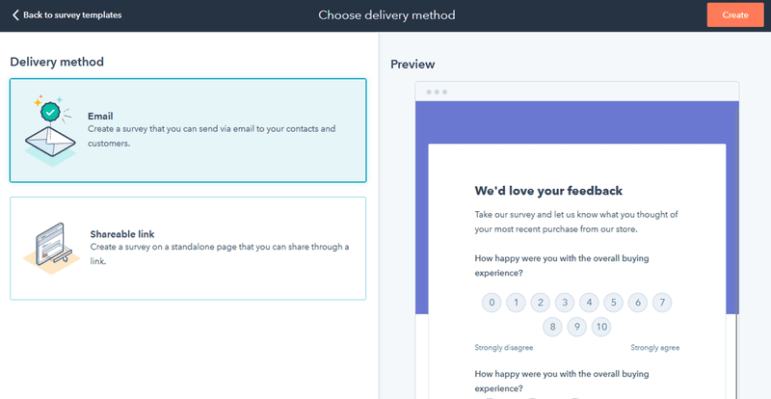Choose rating 10 in first question
The image size is (771, 399).
[x=600, y=327]
